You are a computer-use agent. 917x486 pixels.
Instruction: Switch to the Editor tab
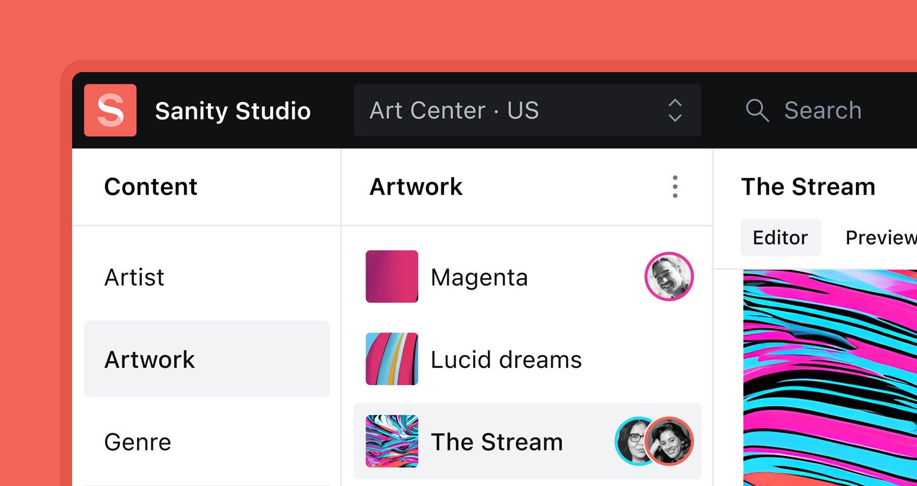[x=781, y=237]
